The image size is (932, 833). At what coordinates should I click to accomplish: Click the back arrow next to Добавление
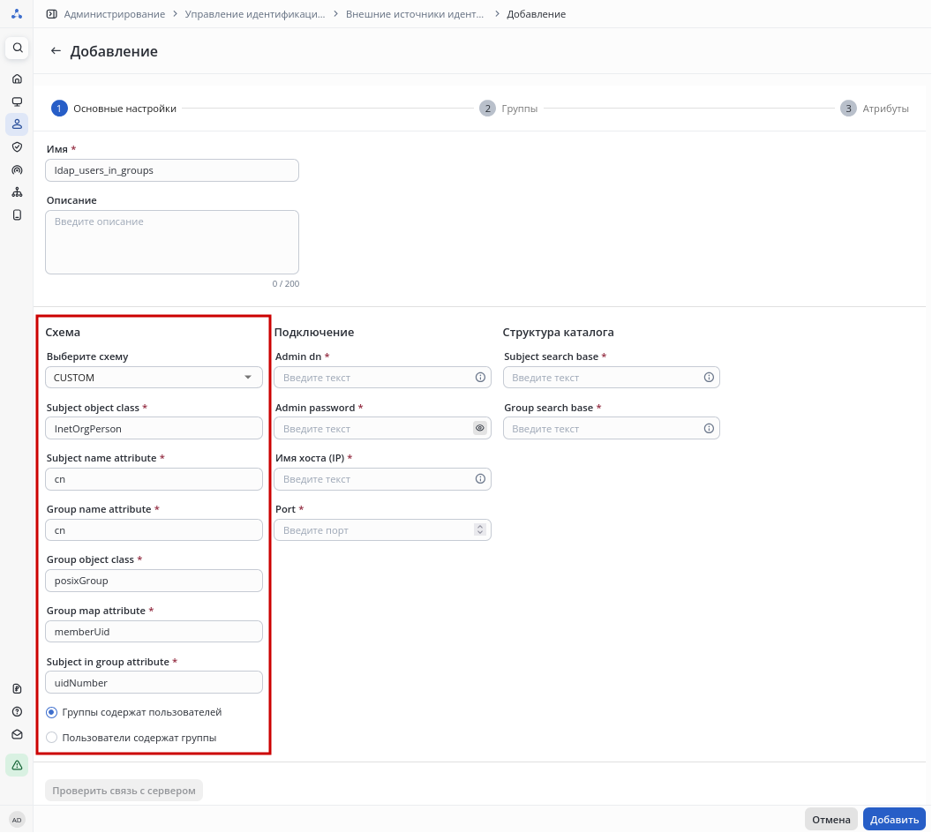[56, 51]
